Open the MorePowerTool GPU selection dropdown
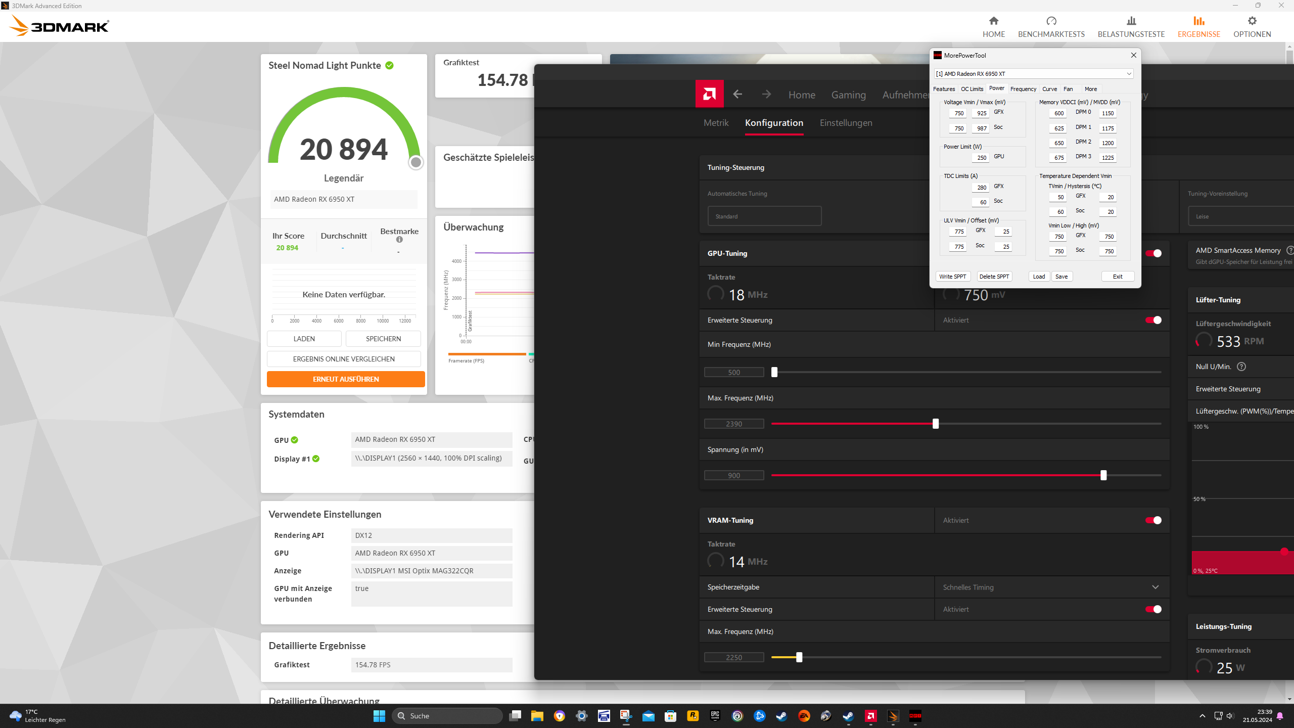Viewport: 1294px width, 728px height. [1033, 74]
